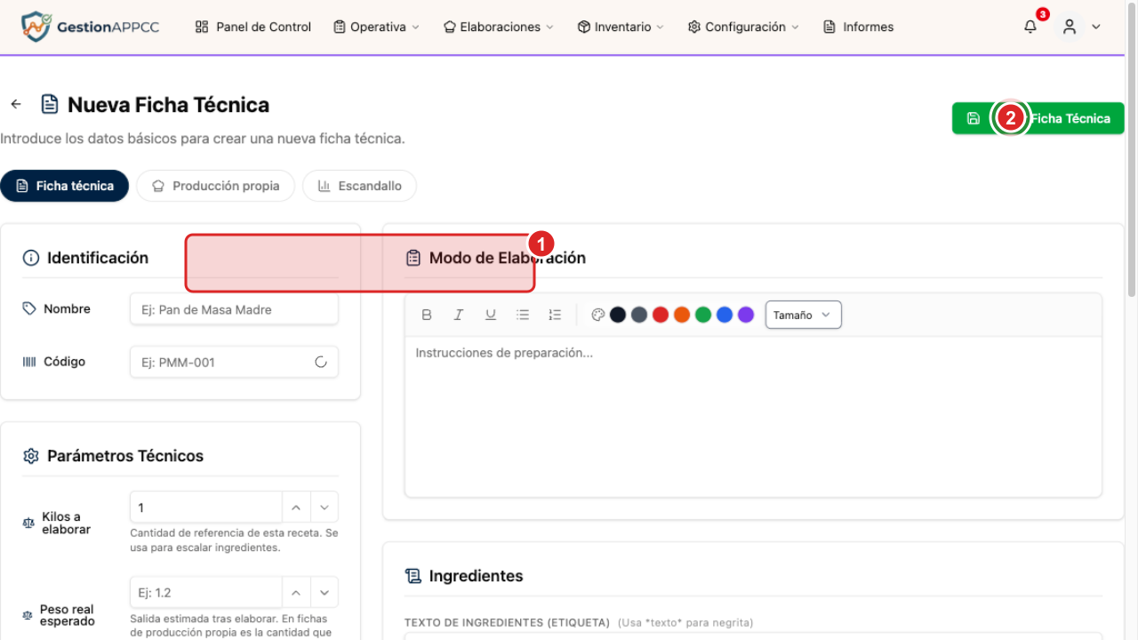Save the Ficha Técnica
Screen dimensions: 1138x640
(1038, 118)
